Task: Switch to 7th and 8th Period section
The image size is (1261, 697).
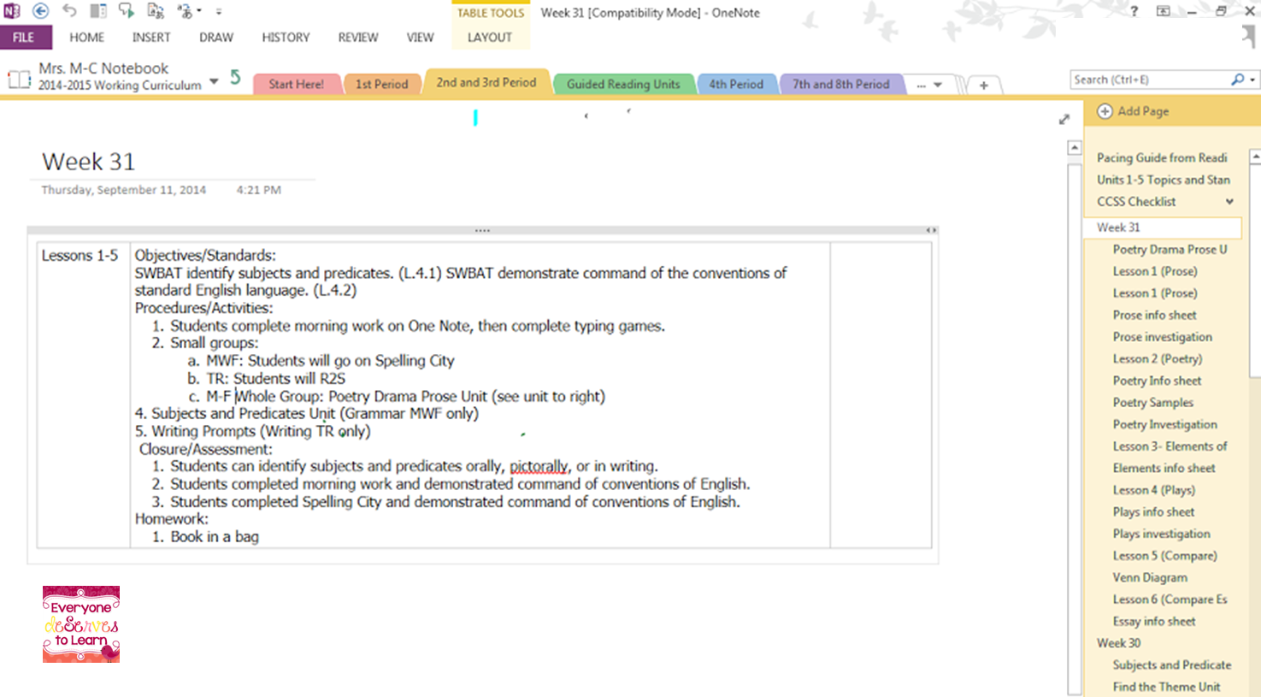Action: tap(841, 85)
